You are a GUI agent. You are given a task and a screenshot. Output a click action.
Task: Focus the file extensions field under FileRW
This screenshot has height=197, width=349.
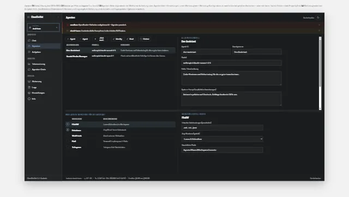[x=222, y=128]
